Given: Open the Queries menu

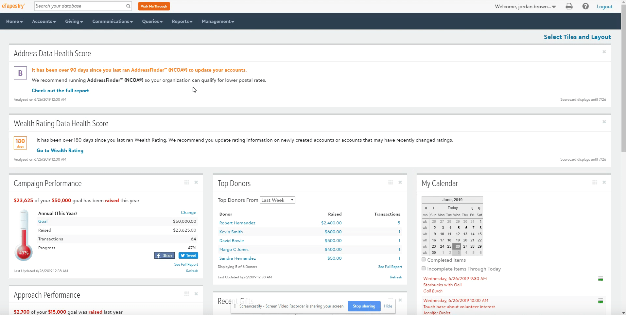Looking at the screenshot, I should [152, 21].
